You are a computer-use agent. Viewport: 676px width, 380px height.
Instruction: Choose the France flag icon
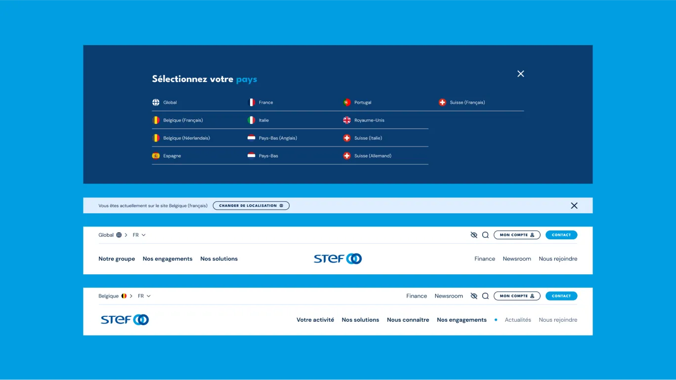(x=252, y=103)
